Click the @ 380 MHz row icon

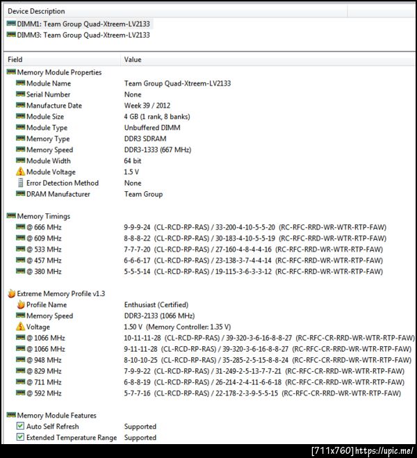click(20, 271)
